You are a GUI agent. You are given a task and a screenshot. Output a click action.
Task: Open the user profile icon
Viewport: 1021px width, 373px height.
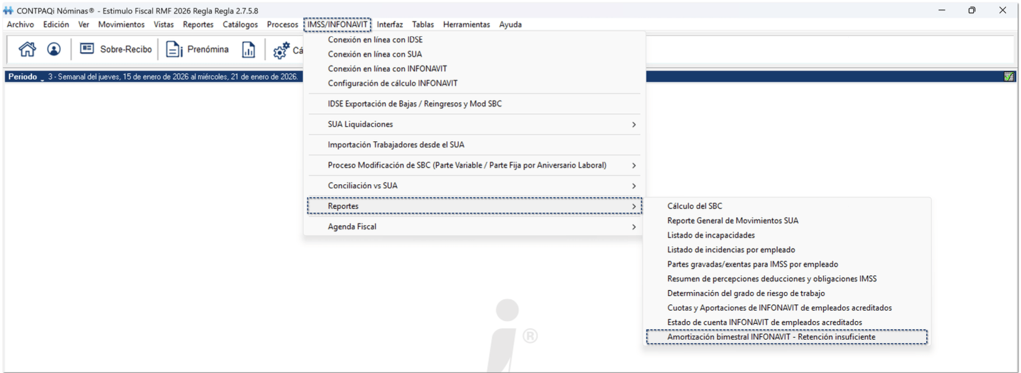[54, 50]
